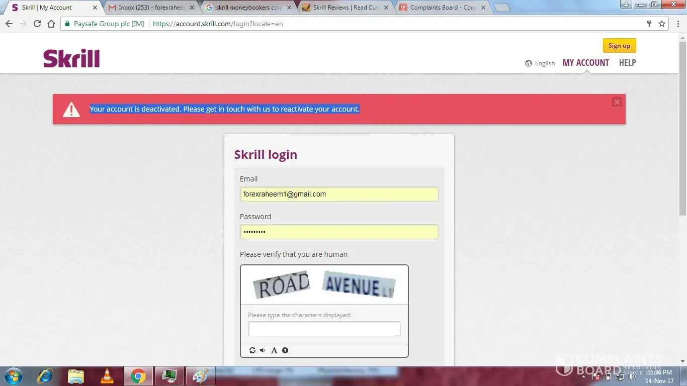The height and width of the screenshot is (386, 687).
Task: Open the English language selector
Action: (x=540, y=63)
